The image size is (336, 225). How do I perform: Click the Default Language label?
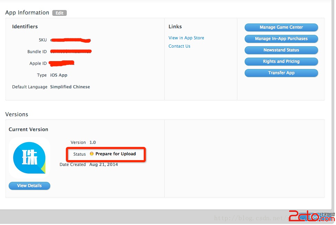[29, 87]
